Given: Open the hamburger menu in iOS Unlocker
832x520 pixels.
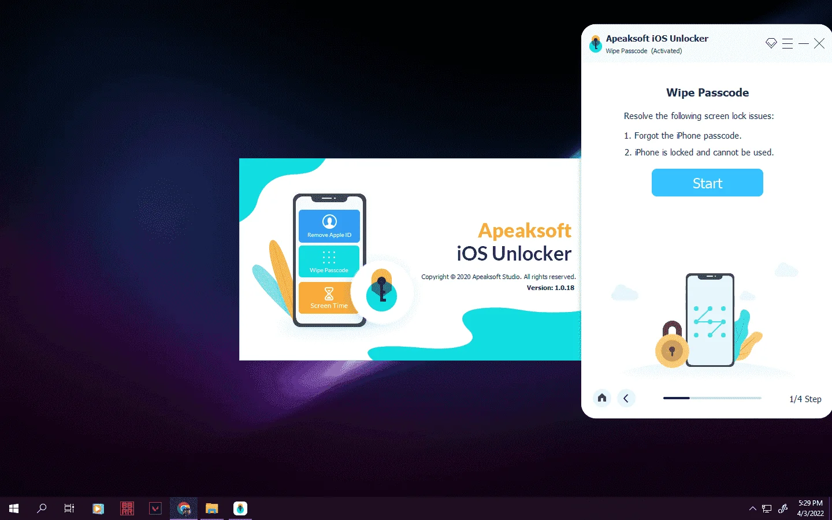Looking at the screenshot, I should point(788,43).
